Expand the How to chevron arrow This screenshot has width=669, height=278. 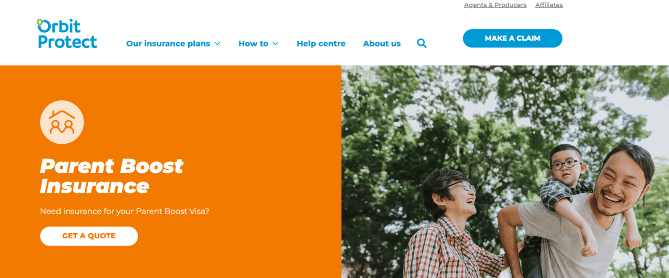tap(275, 43)
